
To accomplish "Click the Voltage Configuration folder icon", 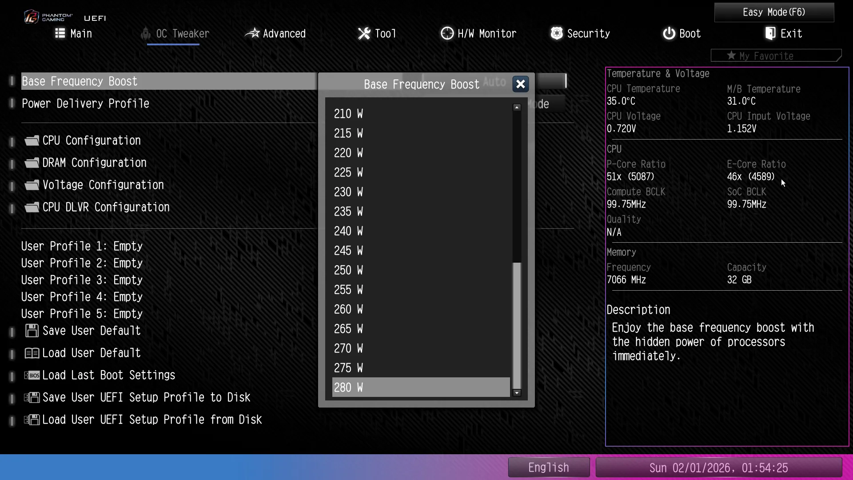I will (32, 185).
